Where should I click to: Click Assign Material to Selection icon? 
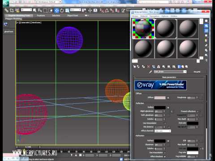143,67
